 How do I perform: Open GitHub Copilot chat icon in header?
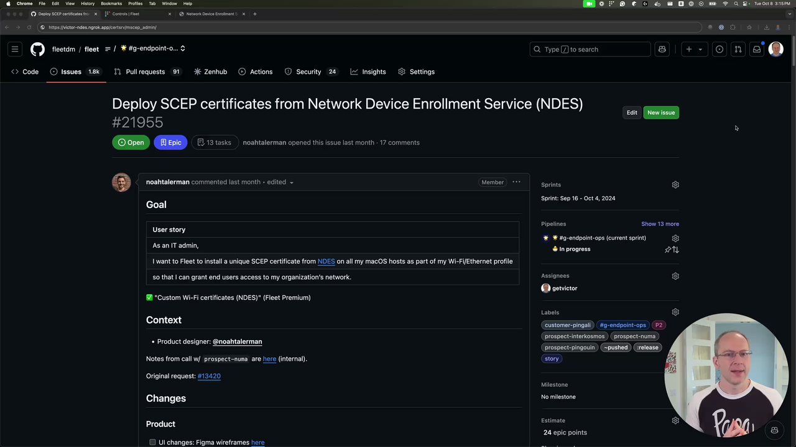(662, 49)
